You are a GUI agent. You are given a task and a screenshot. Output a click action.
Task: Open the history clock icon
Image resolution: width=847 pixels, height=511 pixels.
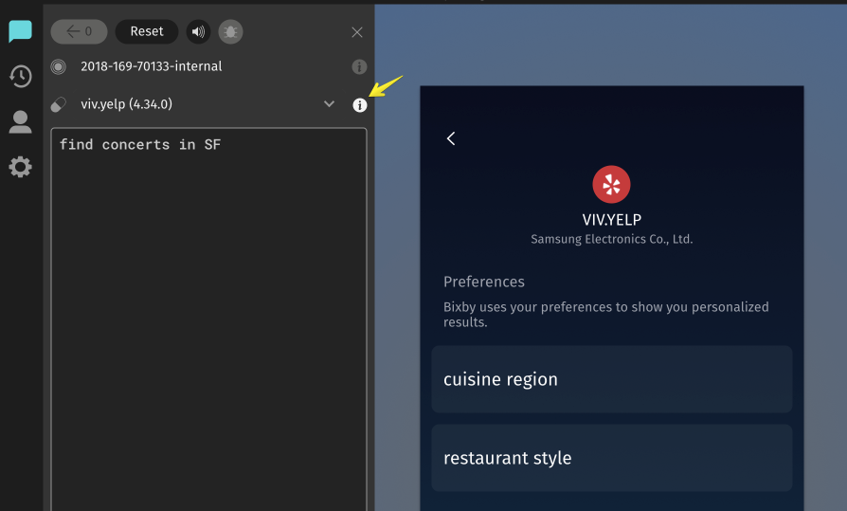click(21, 76)
